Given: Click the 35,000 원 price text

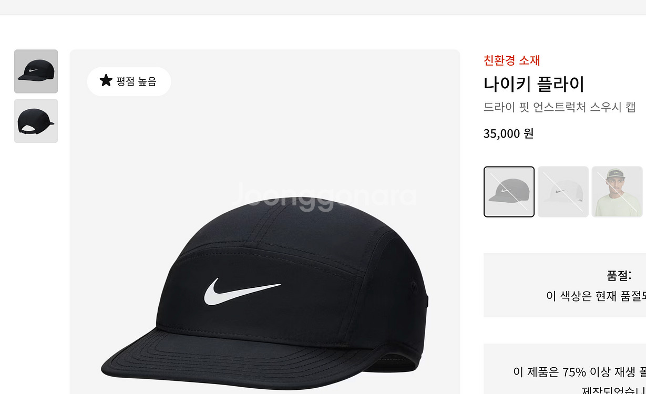Looking at the screenshot, I should [508, 133].
